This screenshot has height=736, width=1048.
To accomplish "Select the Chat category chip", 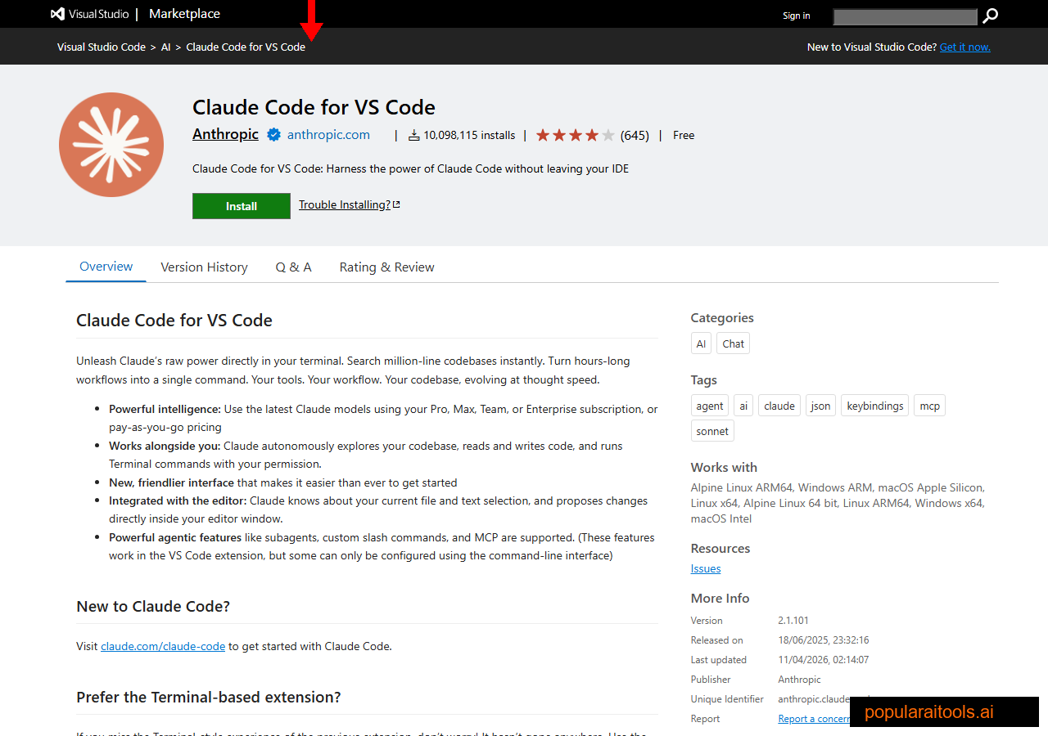I will (x=732, y=343).
